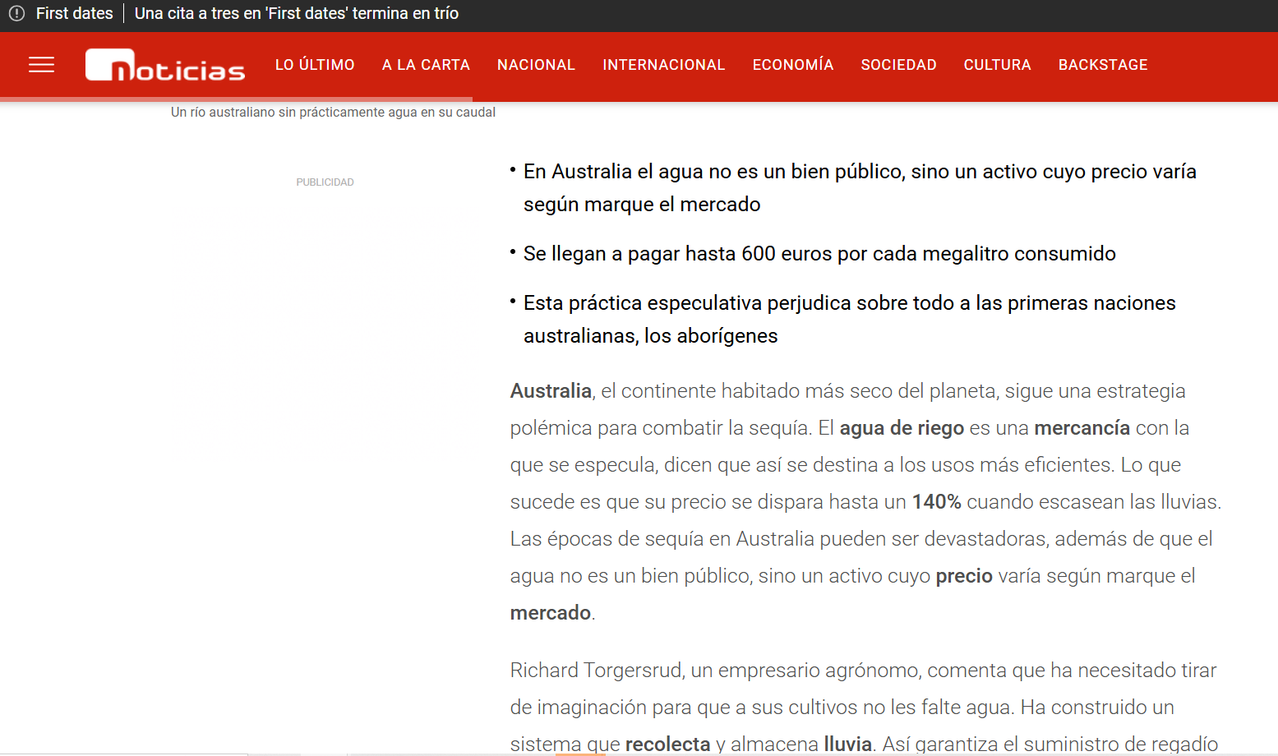Image resolution: width=1278 pixels, height=756 pixels.
Task: Click the PUBLICIDAD label
Action: [325, 182]
